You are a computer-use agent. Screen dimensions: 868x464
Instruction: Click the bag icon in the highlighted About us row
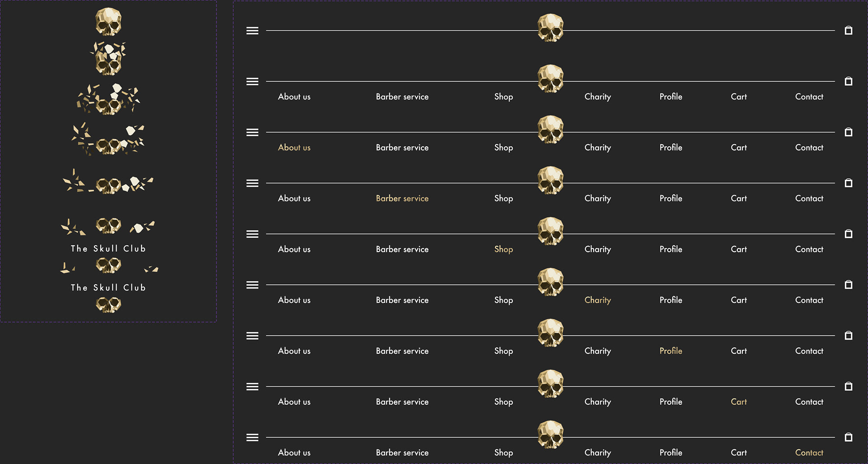click(849, 132)
